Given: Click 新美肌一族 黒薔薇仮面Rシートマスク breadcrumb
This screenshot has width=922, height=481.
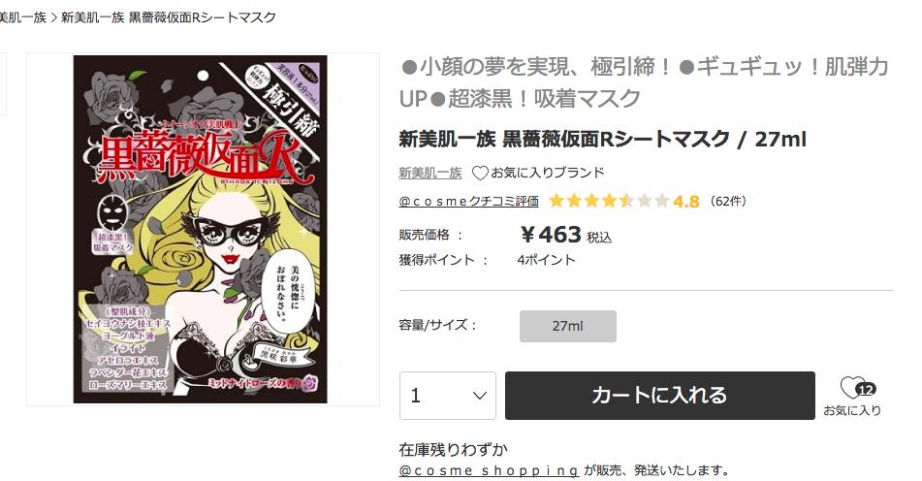Looking at the screenshot, I should point(168,17).
